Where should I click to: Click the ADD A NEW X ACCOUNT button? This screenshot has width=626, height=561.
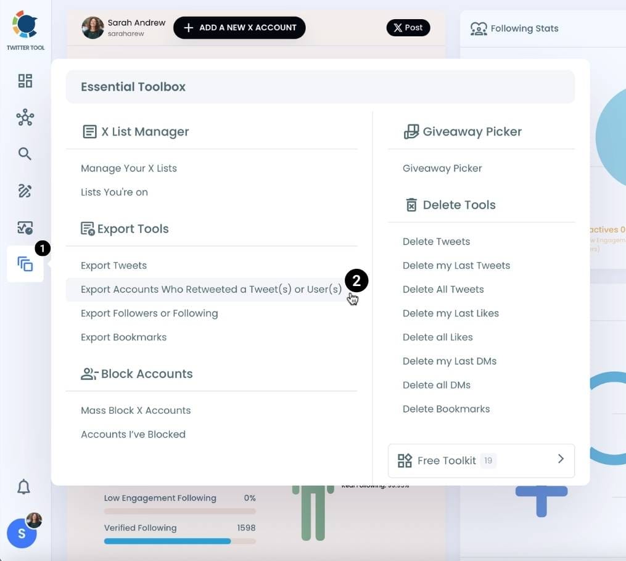pyautogui.click(x=239, y=28)
